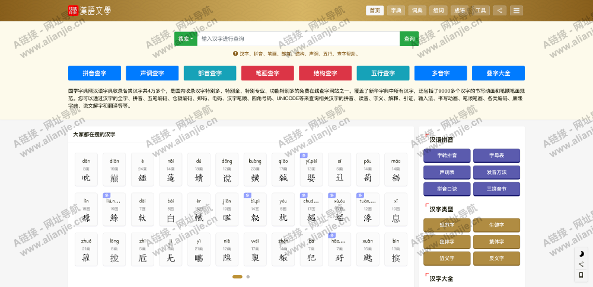The image size is (593, 287).
Task: Open the hamburger menu in the header
Action: coord(517,11)
